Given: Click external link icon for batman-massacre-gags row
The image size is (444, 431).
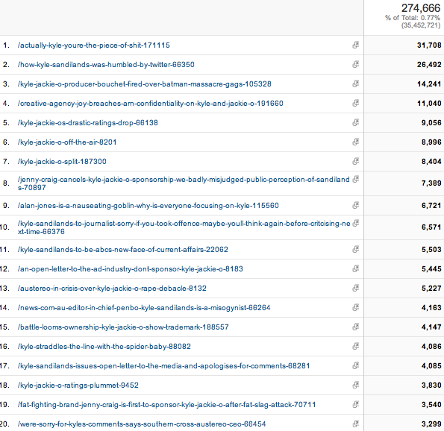Looking at the screenshot, I should tap(356, 84).
